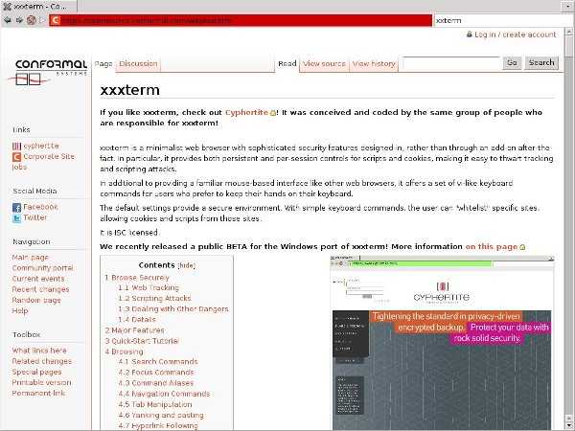Click the lock icon beside Log in
Screen dimensions: 575x431
click(470, 34)
